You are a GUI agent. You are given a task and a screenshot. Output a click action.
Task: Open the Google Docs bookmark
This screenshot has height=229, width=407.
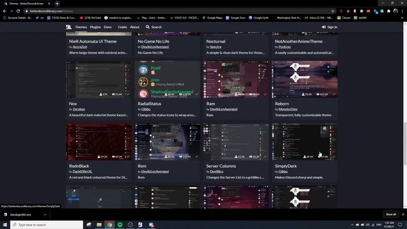[235, 18]
